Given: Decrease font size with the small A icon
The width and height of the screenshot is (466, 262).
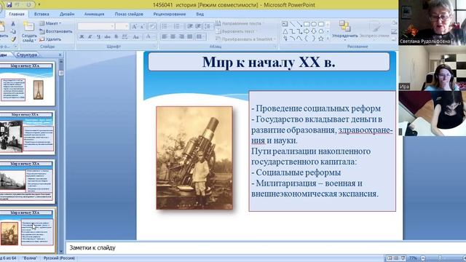Looking at the screenshot, I should click(143, 26).
